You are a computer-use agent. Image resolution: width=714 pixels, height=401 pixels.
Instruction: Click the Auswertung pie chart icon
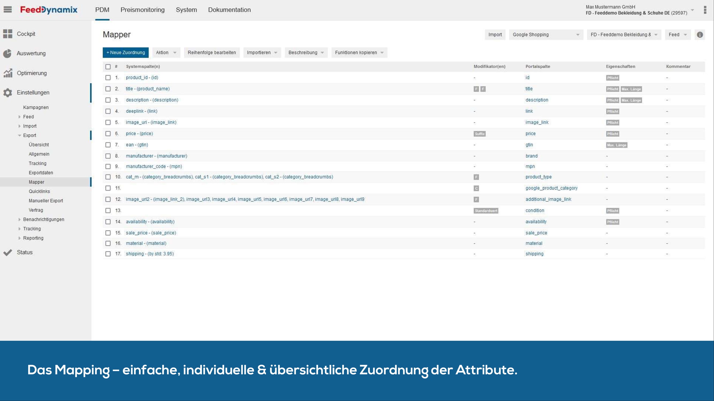tap(7, 53)
